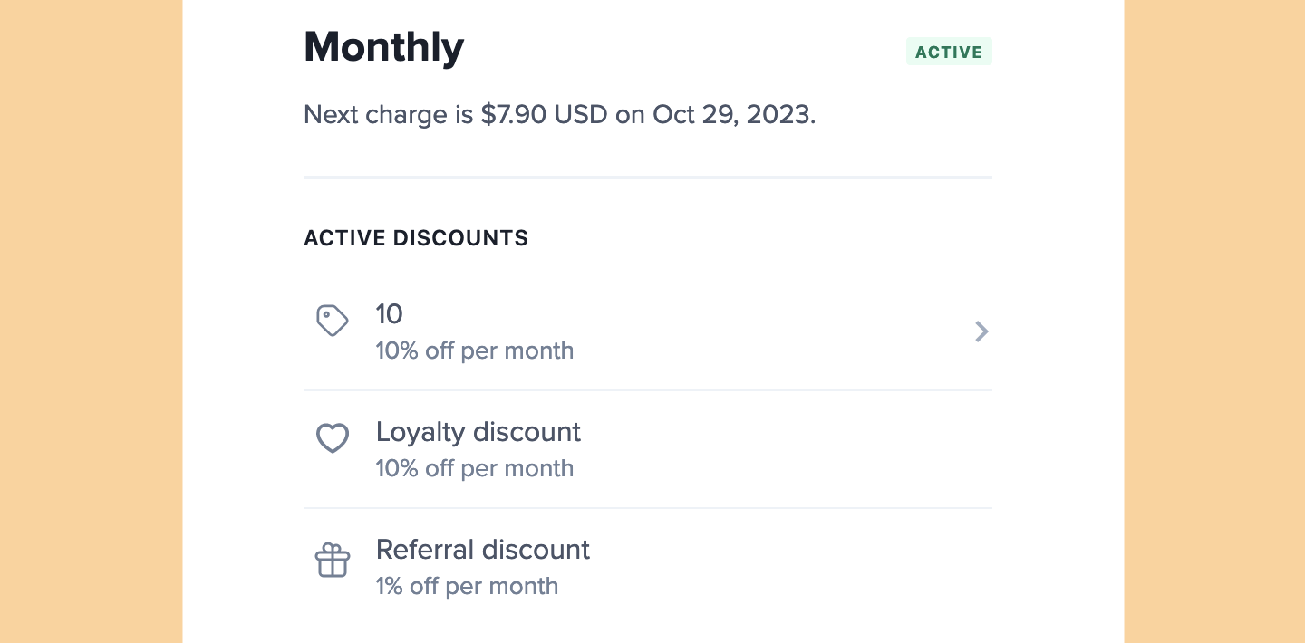Screen dimensions: 1305x643
Task: Expand the "10" discount chevron arrow
Action: pos(981,331)
